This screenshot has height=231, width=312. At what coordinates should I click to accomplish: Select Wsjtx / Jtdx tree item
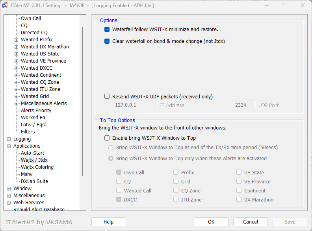[x=34, y=160]
